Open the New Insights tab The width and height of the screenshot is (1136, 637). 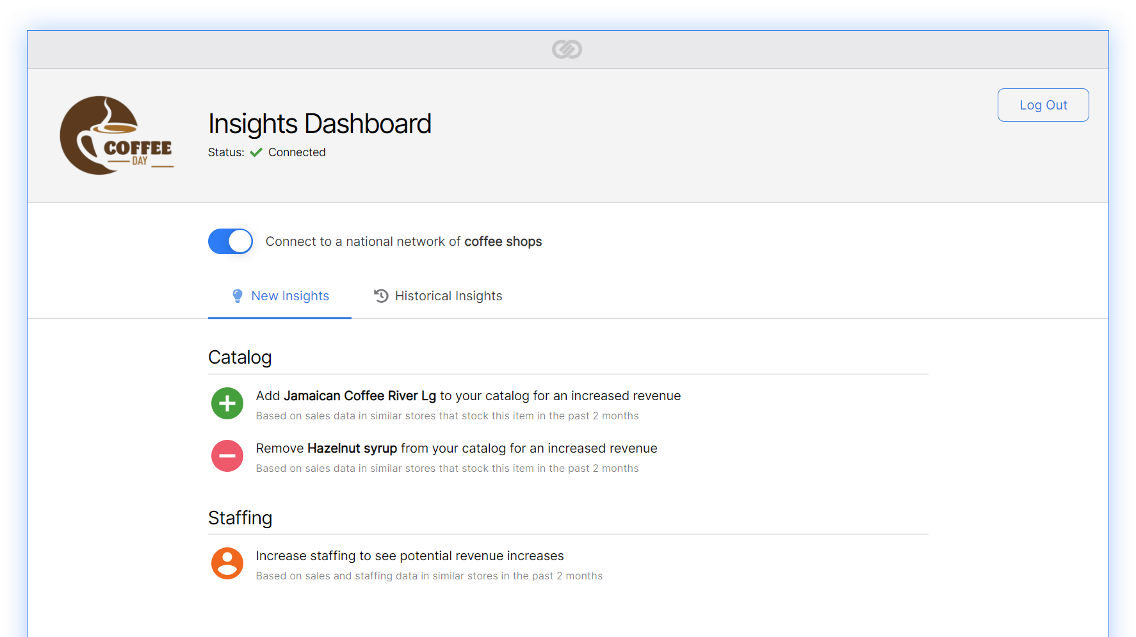(x=280, y=296)
